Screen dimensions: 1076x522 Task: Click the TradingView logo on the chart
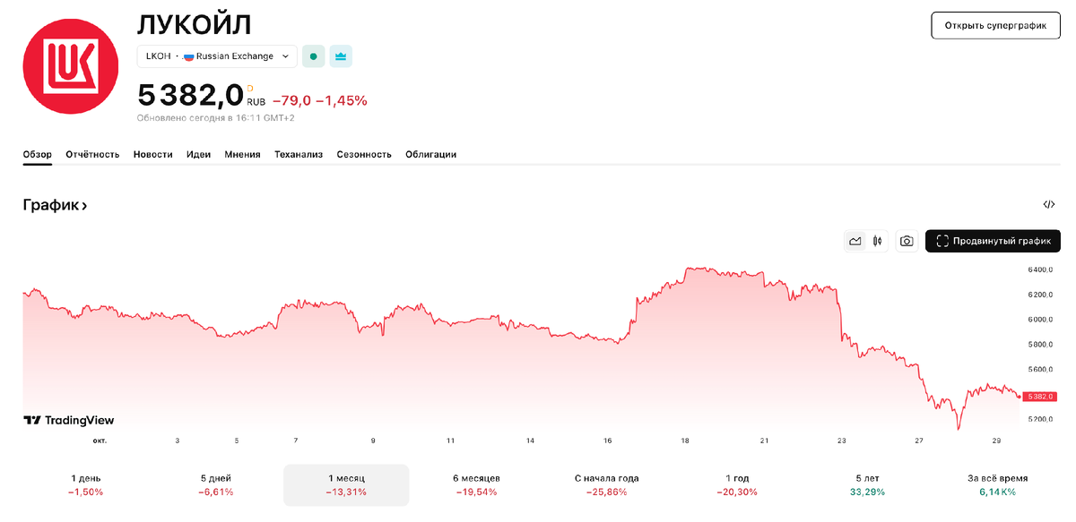67,420
